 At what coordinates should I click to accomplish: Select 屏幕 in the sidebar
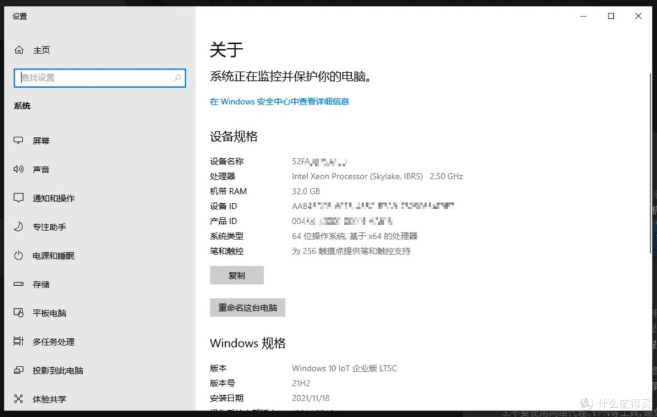(41, 140)
